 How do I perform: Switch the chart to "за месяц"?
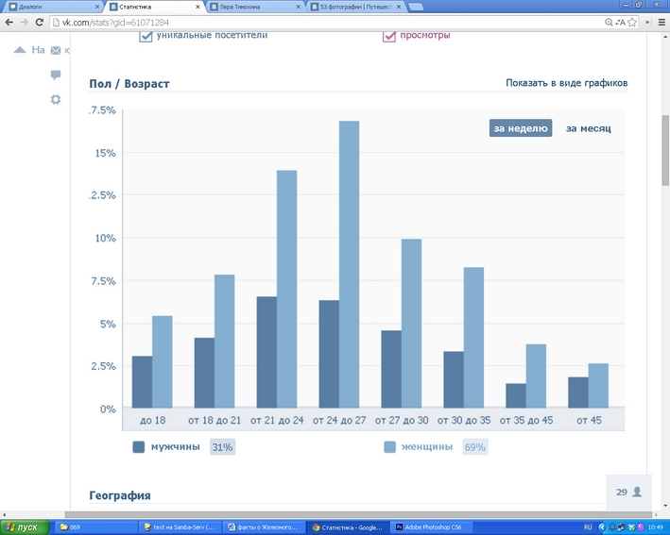pos(588,128)
